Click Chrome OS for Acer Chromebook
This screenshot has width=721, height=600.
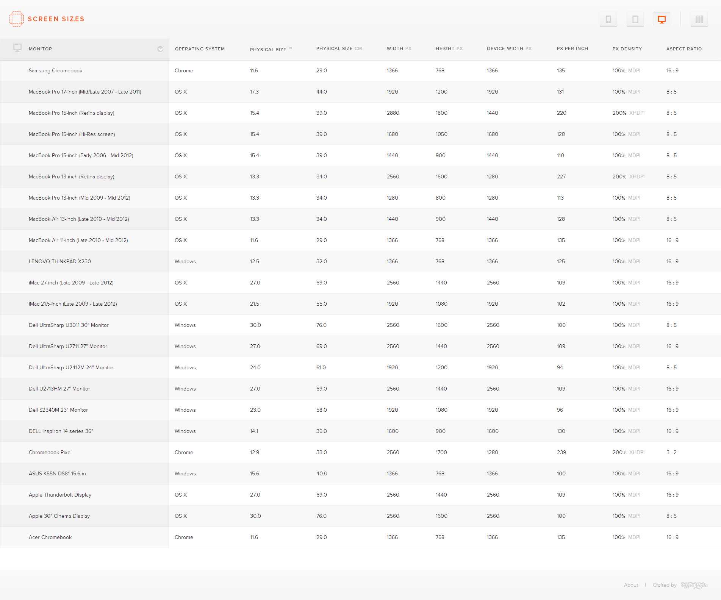point(184,537)
